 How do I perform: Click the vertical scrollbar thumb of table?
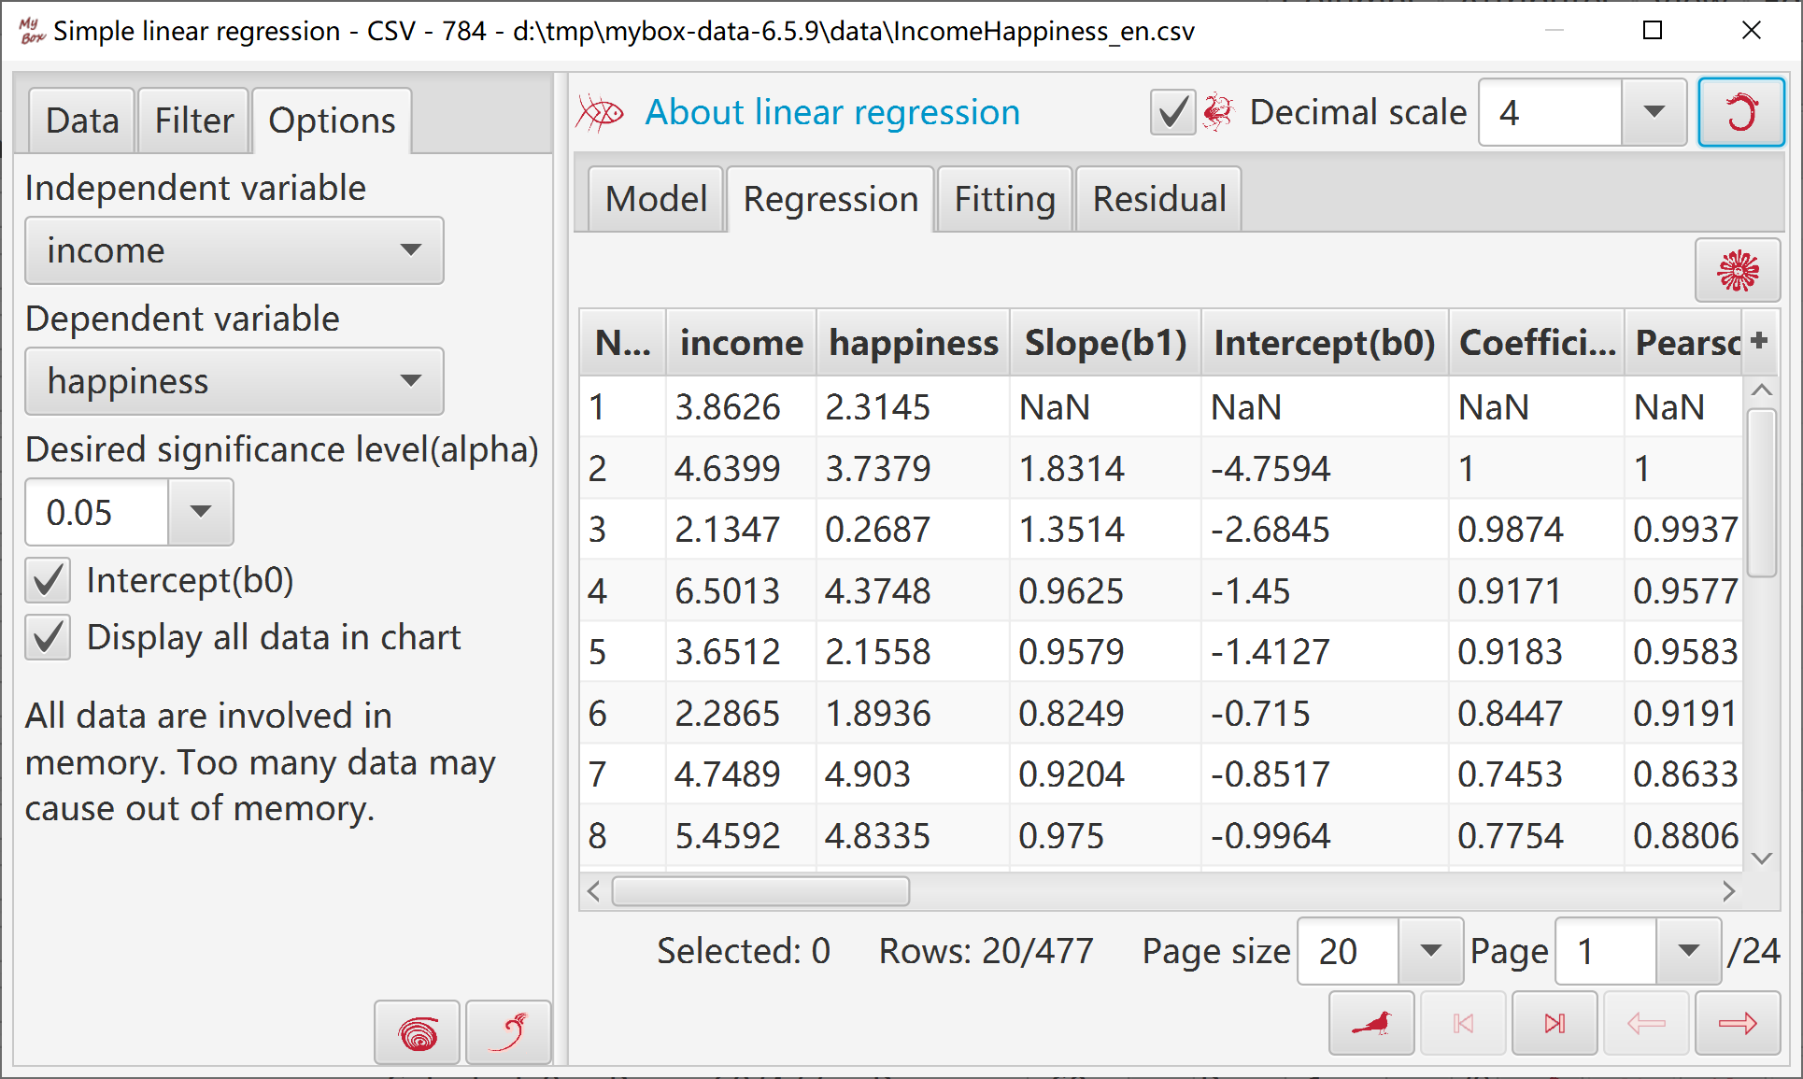1761,493
